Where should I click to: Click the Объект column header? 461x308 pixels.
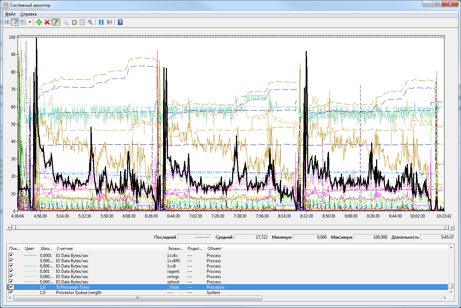click(214, 249)
